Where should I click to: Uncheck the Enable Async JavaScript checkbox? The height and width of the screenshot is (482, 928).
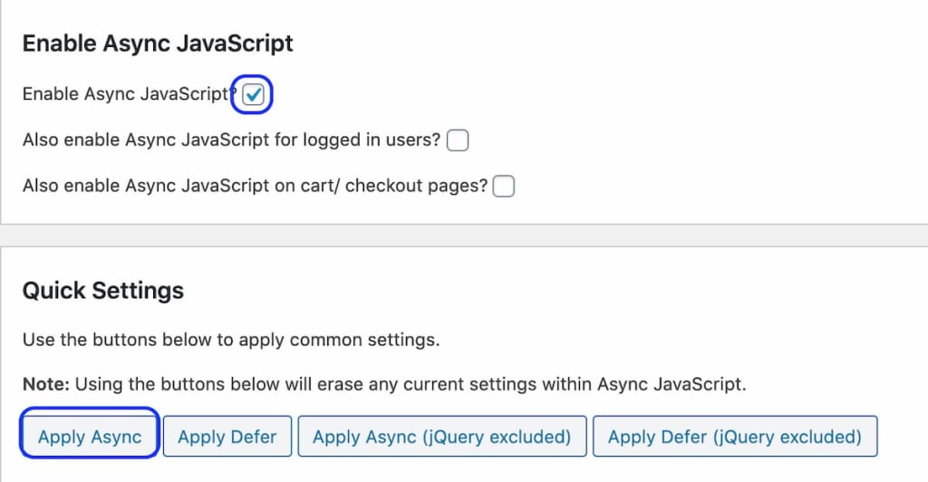[254, 94]
